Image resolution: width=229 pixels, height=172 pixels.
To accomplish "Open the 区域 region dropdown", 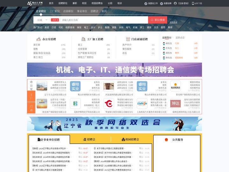I will coord(42,20).
